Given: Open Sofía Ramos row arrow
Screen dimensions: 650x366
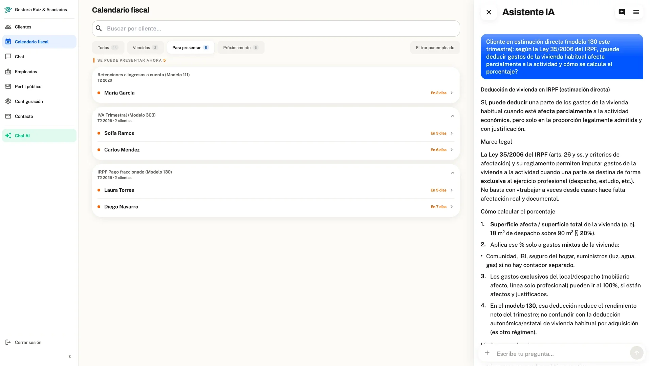Looking at the screenshot, I should point(452,133).
